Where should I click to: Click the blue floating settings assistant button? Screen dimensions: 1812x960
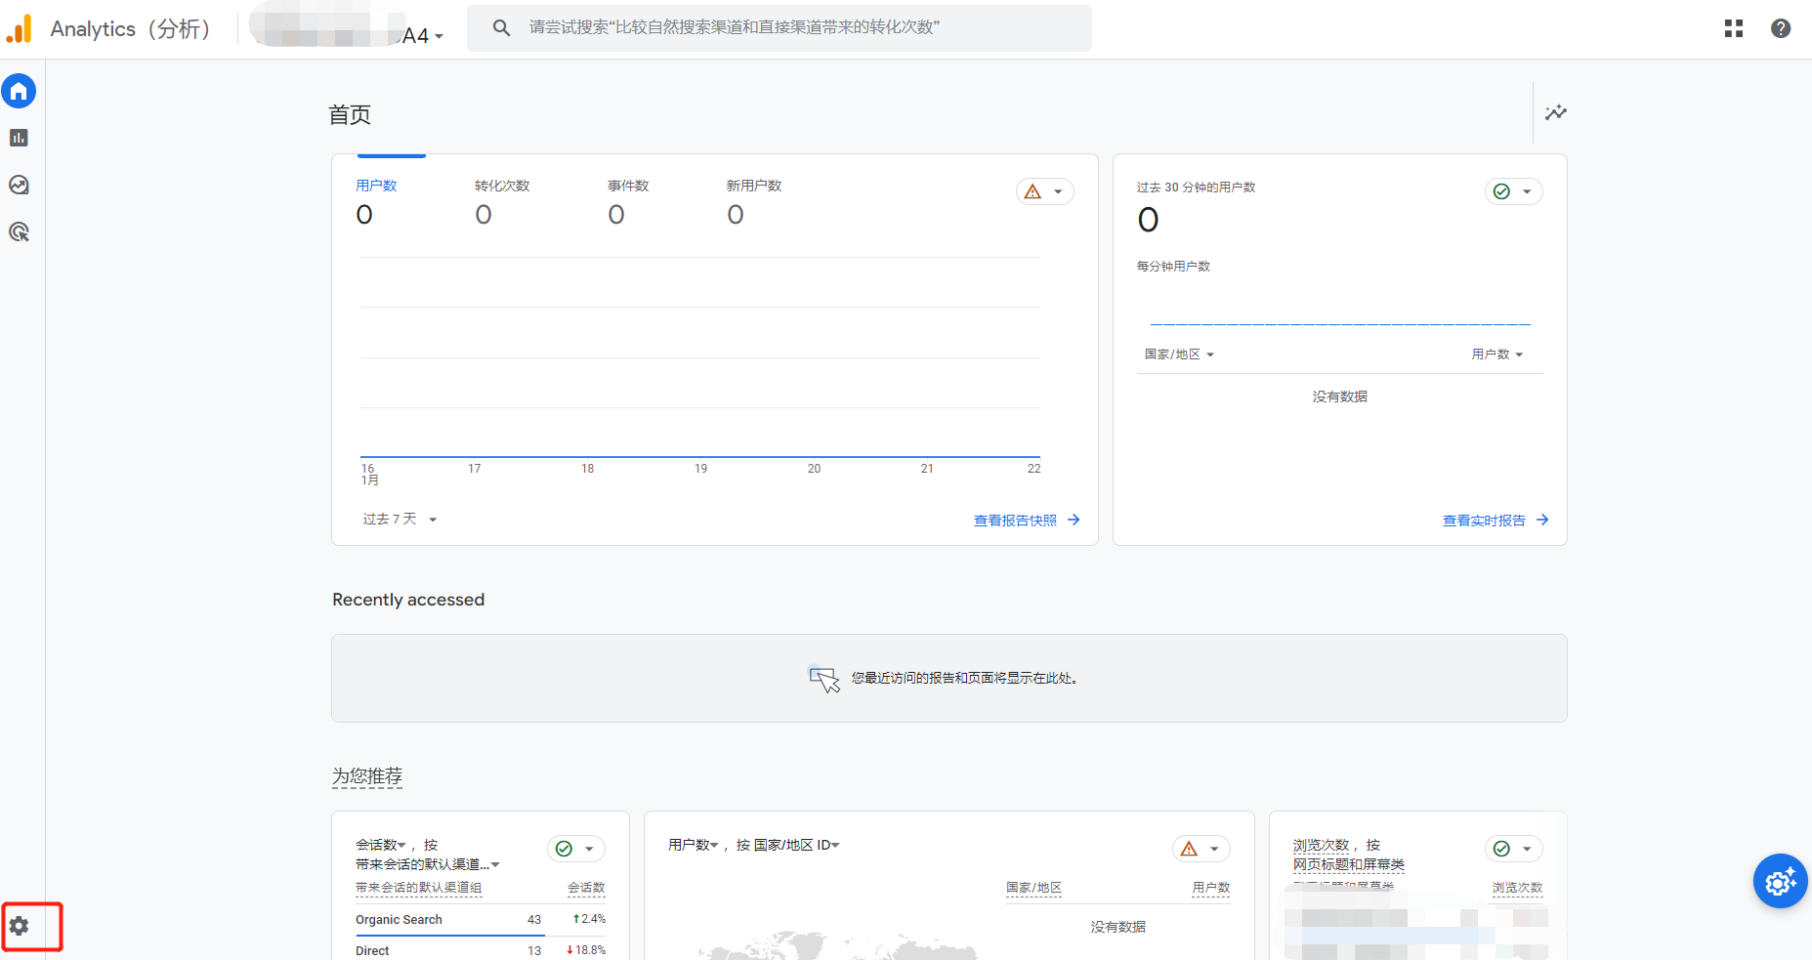tap(1780, 881)
